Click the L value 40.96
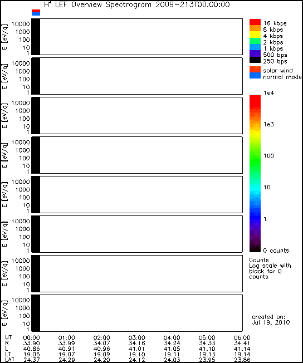Viewport: 303px width, 363px height. 102,349
